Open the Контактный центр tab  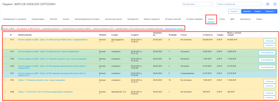coord(113,19)
